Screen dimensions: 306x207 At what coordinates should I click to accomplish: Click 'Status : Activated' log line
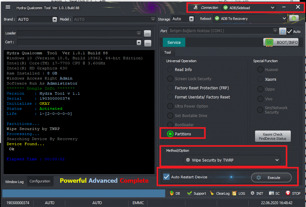34,109
